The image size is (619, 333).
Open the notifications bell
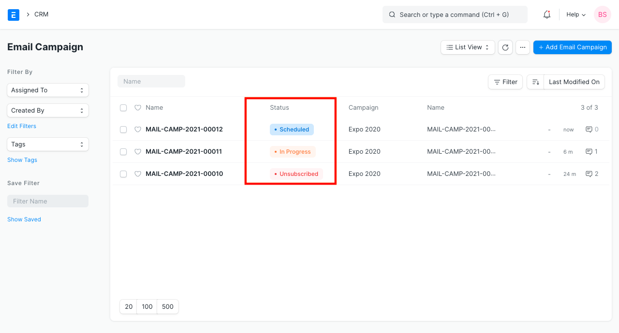(546, 14)
